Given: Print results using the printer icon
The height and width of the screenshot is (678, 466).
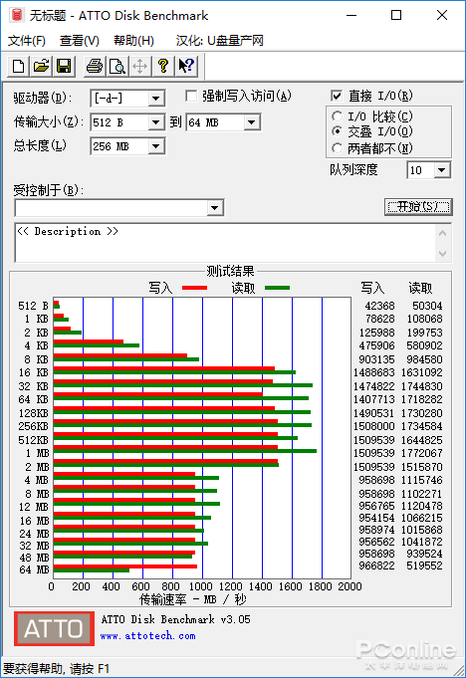Looking at the screenshot, I should (95, 66).
